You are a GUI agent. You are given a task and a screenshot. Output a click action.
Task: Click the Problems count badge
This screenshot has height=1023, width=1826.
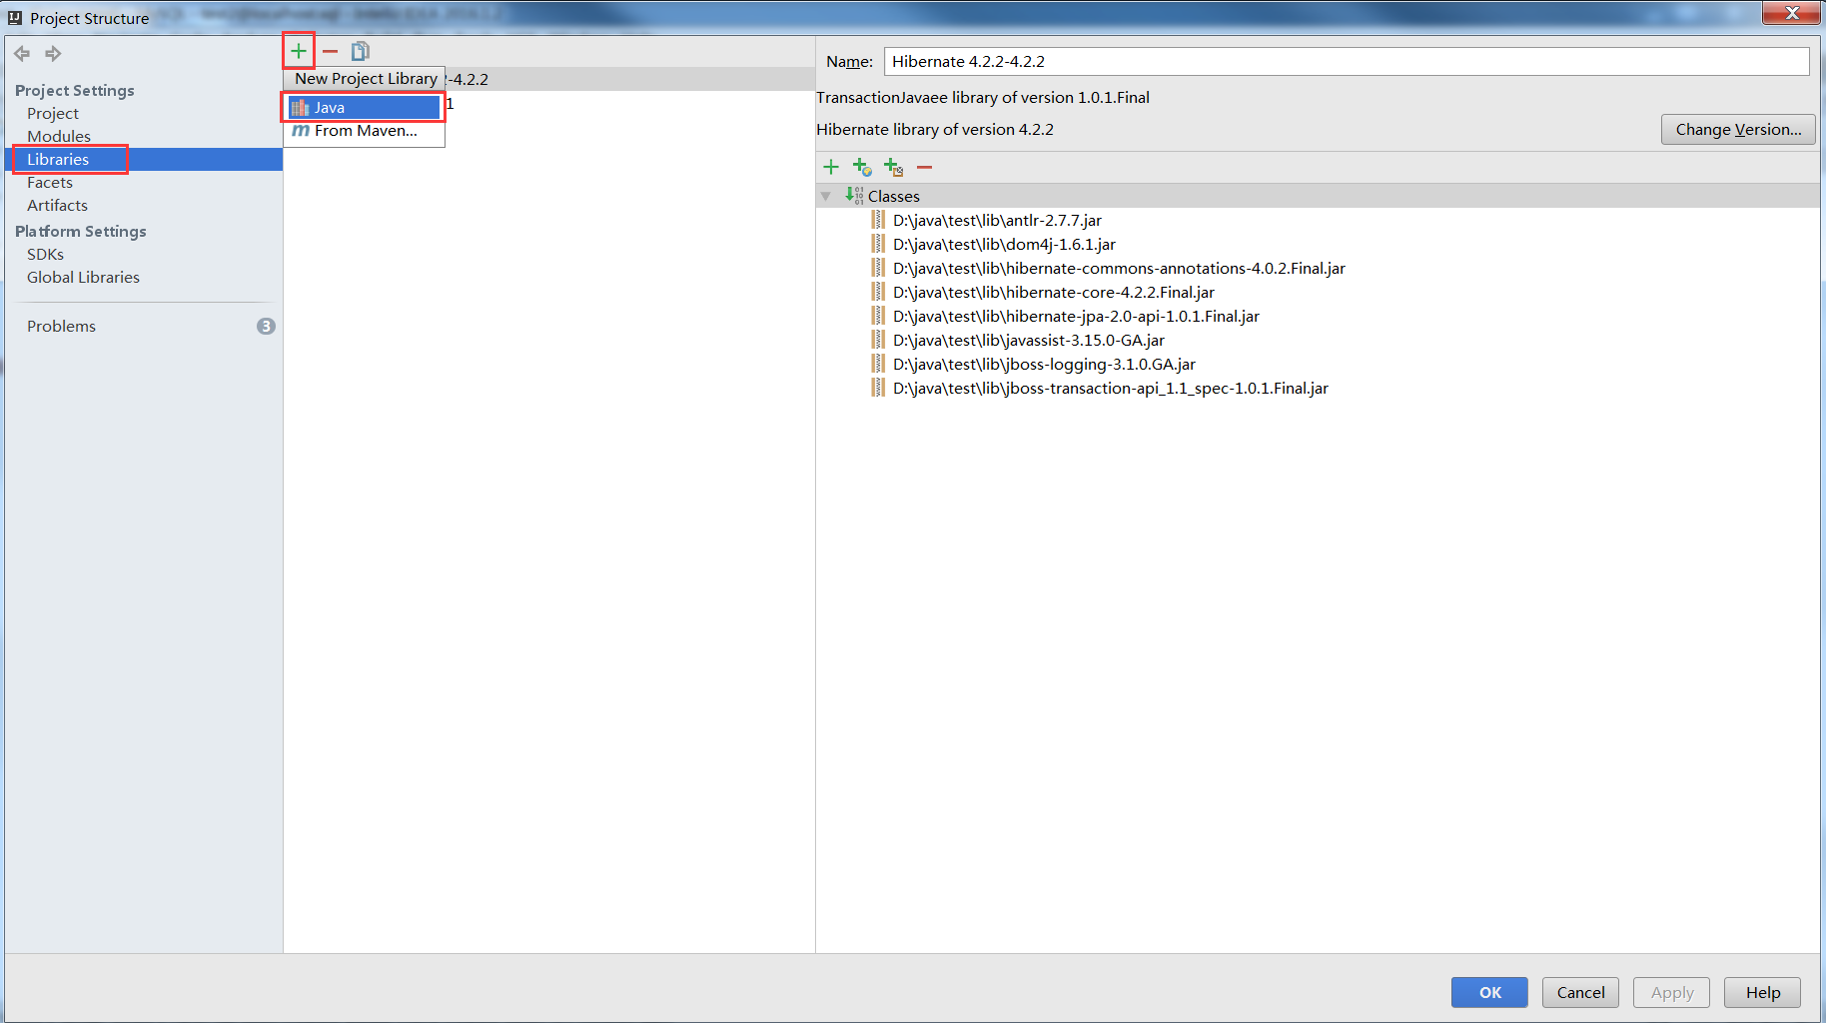pos(266,326)
